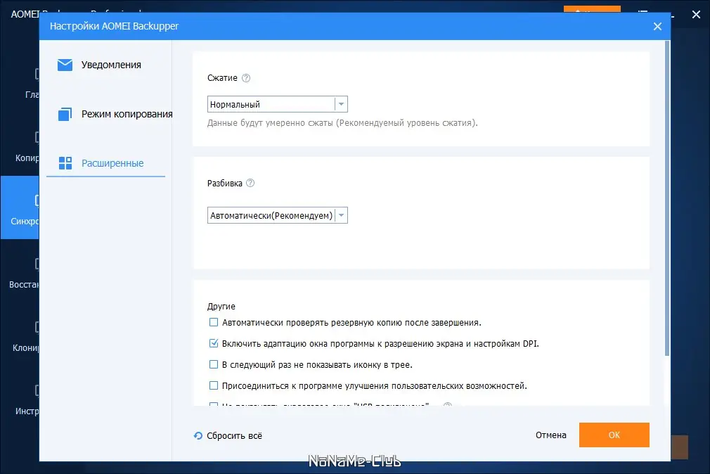
Task: Close the main AOMEI Backupper window
Action: click(696, 15)
